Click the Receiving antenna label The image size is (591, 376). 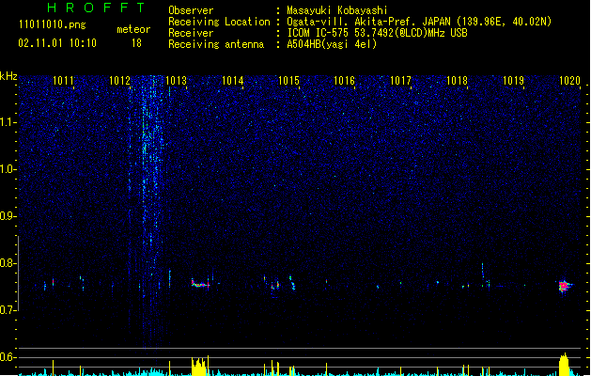point(216,44)
